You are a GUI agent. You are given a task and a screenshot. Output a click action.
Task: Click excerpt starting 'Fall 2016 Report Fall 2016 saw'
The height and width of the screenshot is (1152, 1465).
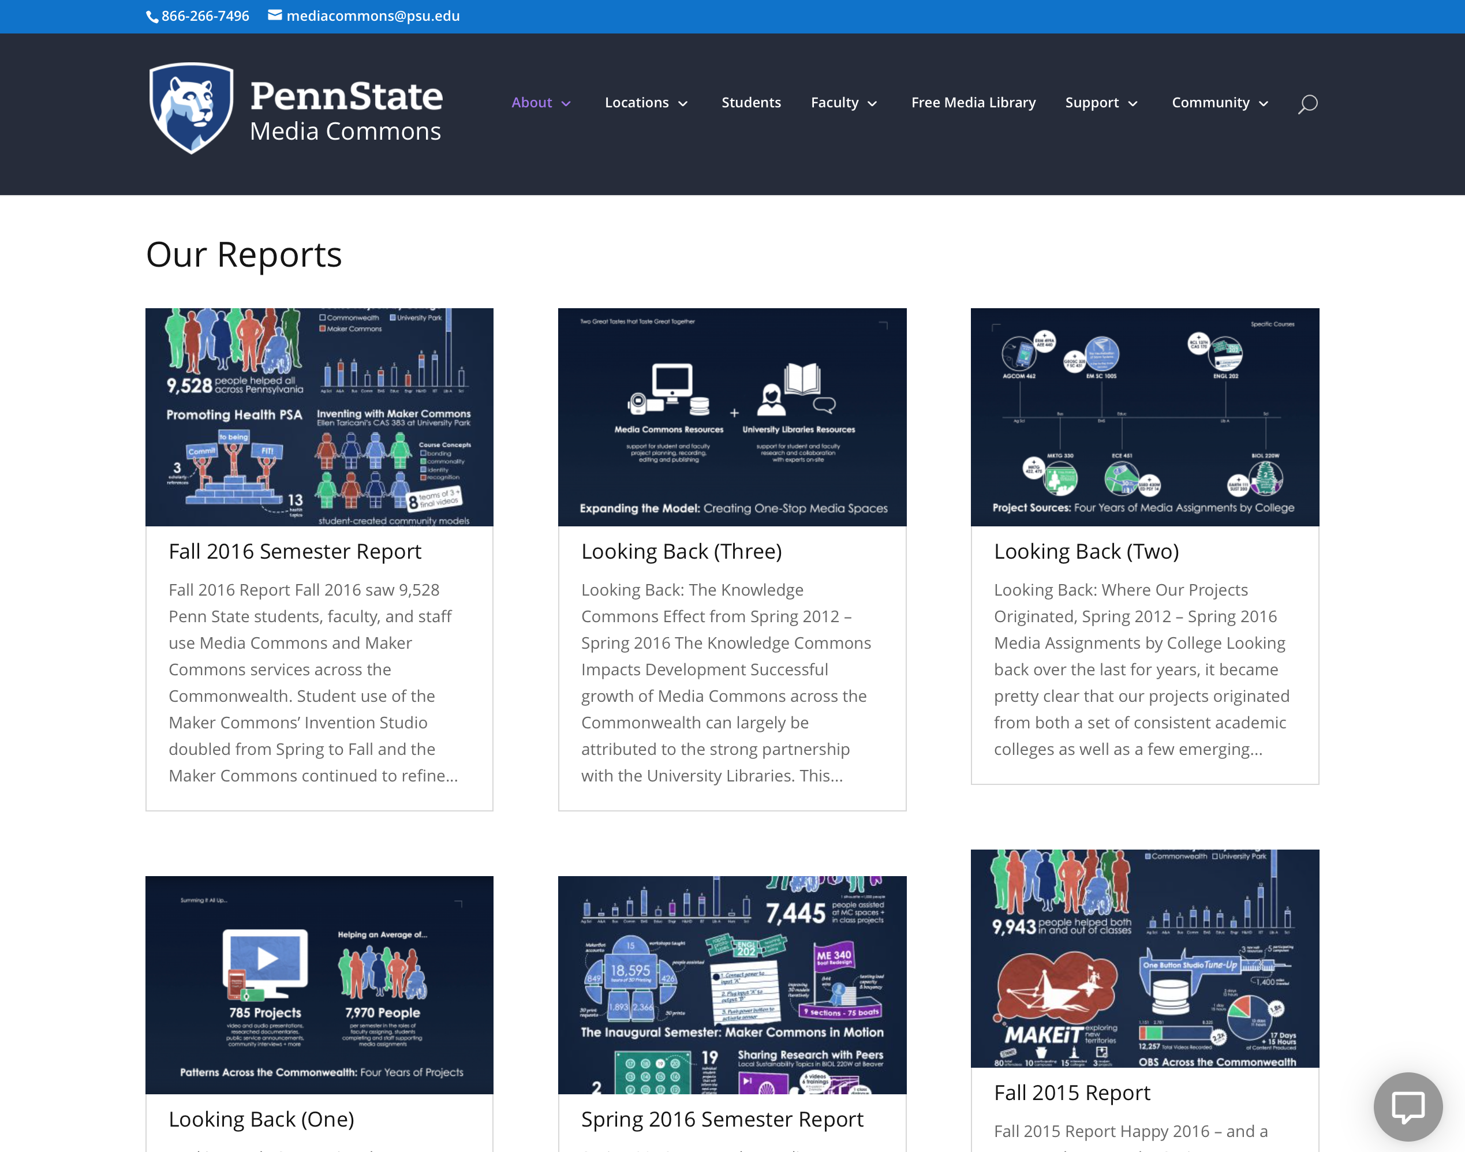[x=313, y=683]
